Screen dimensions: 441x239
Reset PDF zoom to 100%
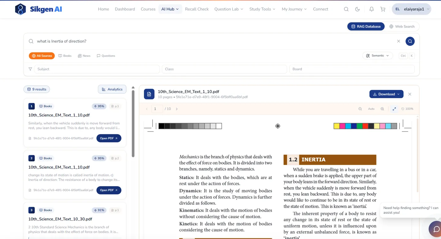(x=407, y=109)
